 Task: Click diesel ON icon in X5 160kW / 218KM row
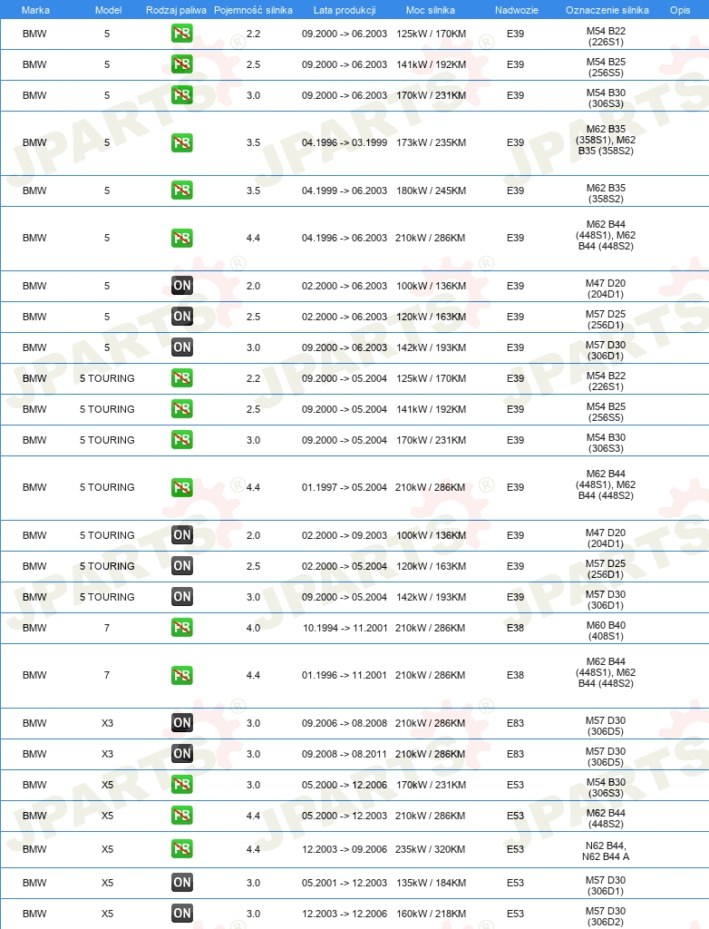(x=182, y=914)
